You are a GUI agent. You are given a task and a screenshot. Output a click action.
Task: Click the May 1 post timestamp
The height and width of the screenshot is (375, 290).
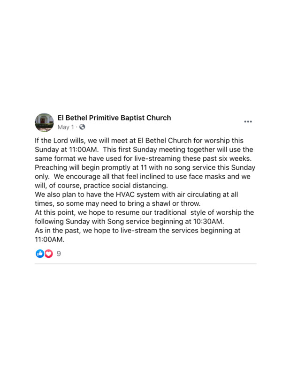[66, 127]
